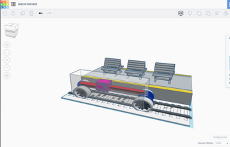
Task: Select the middle bench on platform
Action: (136, 69)
